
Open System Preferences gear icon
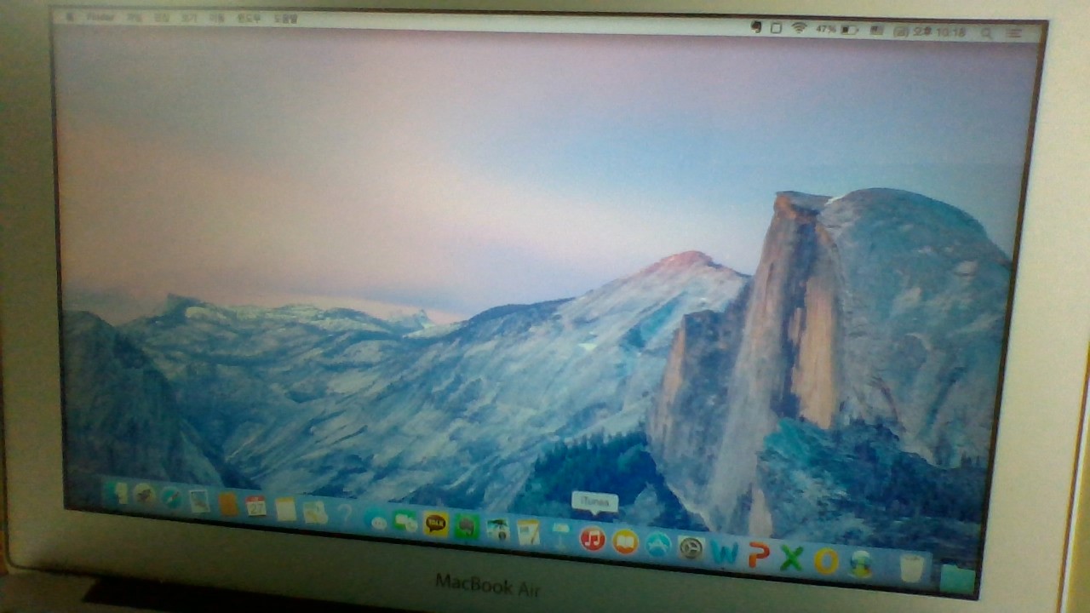coord(691,548)
